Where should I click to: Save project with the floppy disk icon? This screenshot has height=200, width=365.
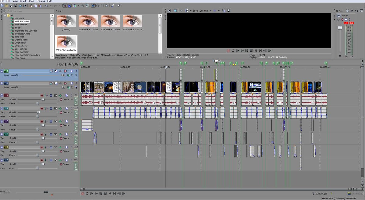11,5
